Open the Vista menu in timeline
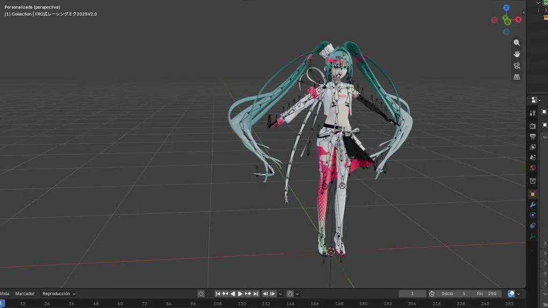This screenshot has width=548, height=308. [x=4, y=294]
